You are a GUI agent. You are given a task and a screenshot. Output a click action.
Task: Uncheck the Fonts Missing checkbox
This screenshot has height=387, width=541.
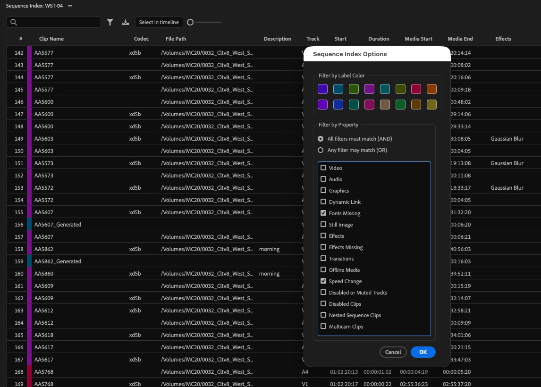point(323,213)
